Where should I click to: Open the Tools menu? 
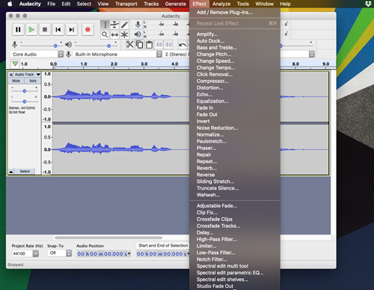[243, 4]
